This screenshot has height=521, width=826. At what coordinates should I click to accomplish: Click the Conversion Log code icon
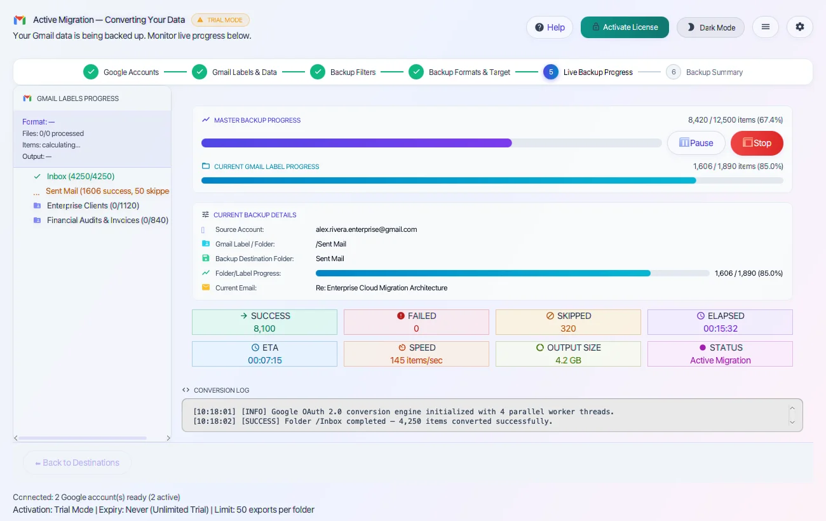[186, 390]
